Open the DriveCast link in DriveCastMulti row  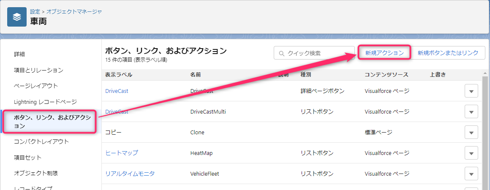(x=117, y=111)
